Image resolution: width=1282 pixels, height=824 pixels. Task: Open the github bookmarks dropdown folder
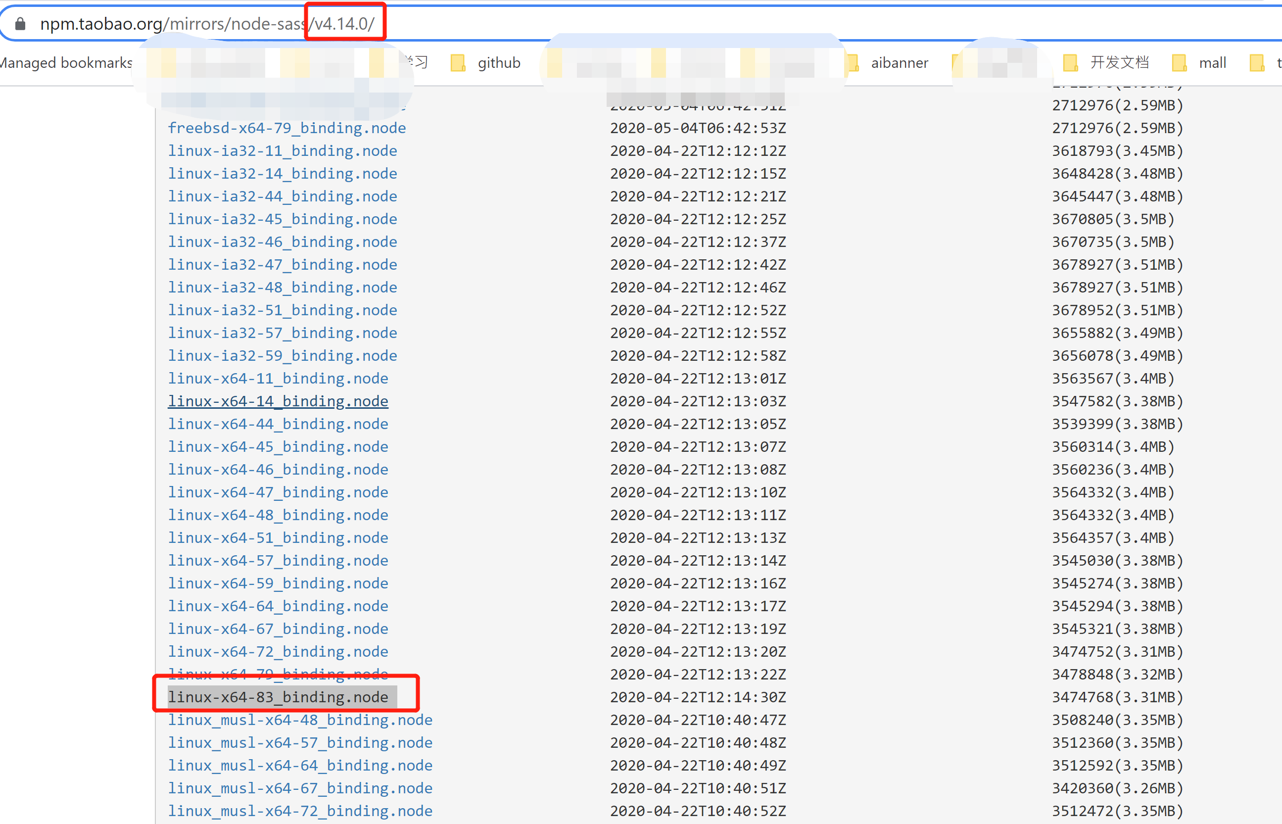[x=498, y=62]
